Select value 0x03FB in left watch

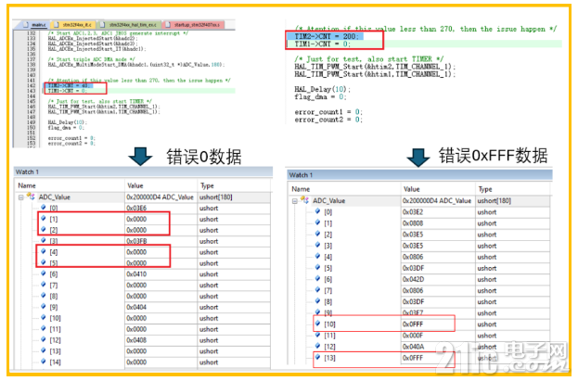tap(136, 241)
